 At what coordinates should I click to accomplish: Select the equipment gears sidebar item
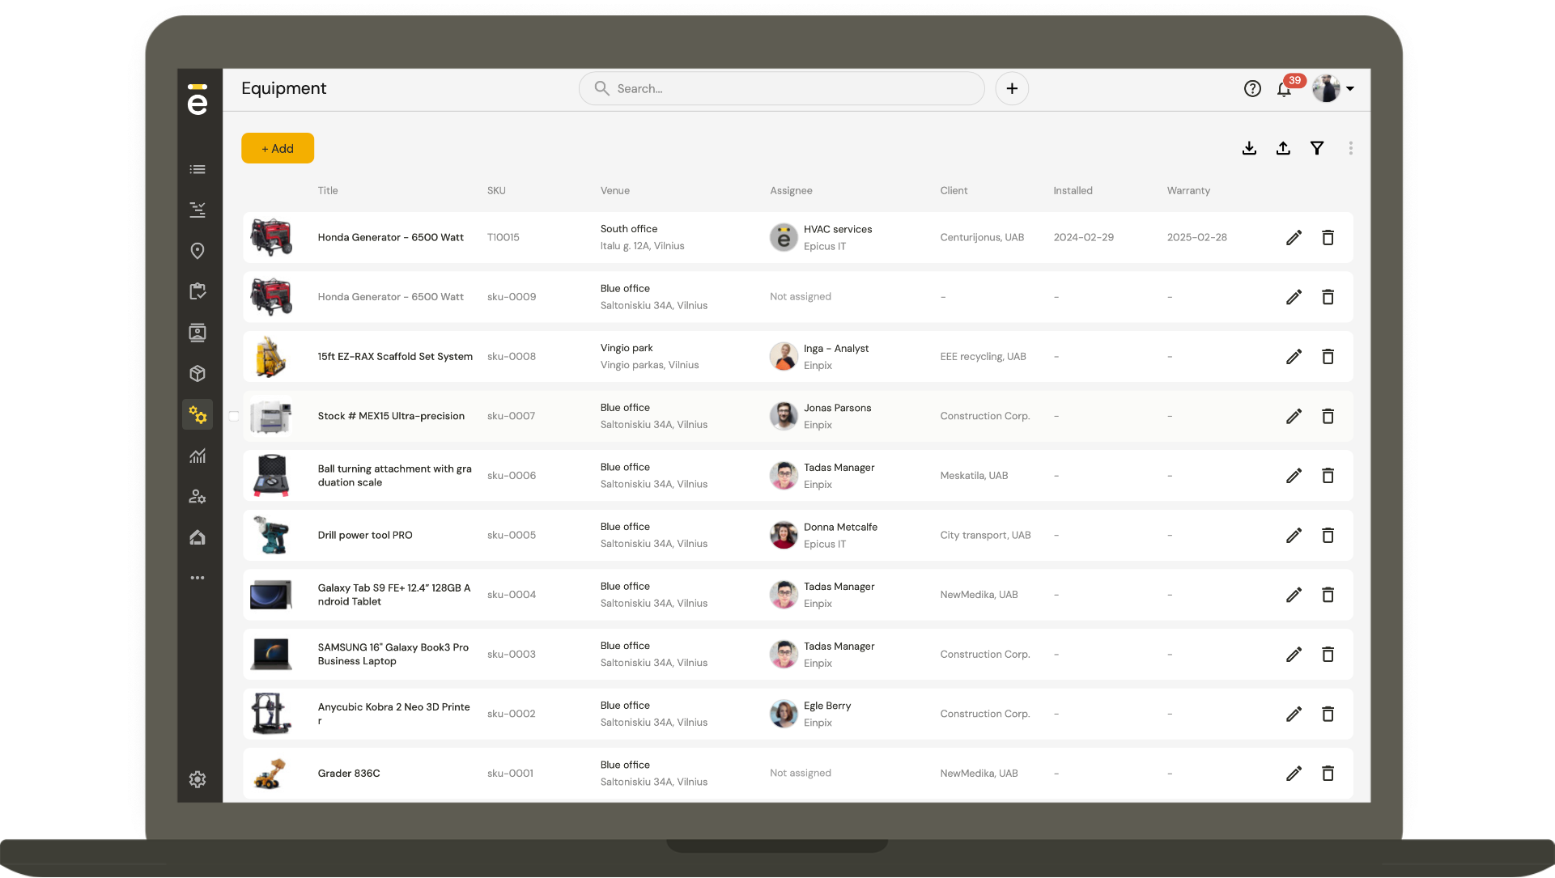198,415
